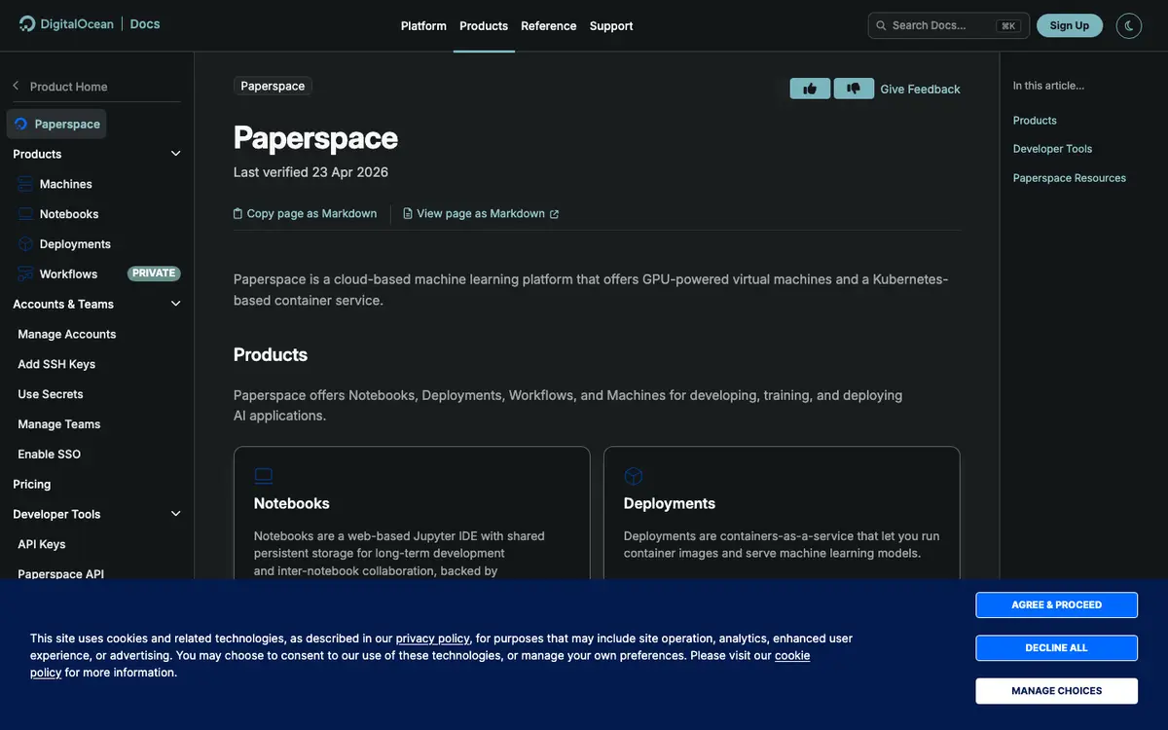
Task: Collapse the Accounts & Teams section chevron
Action: click(176, 304)
